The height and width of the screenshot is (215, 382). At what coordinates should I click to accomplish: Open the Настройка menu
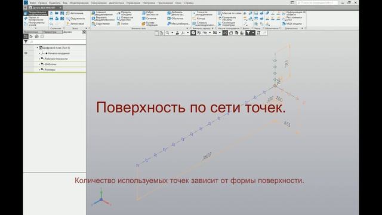pos(149,3)
